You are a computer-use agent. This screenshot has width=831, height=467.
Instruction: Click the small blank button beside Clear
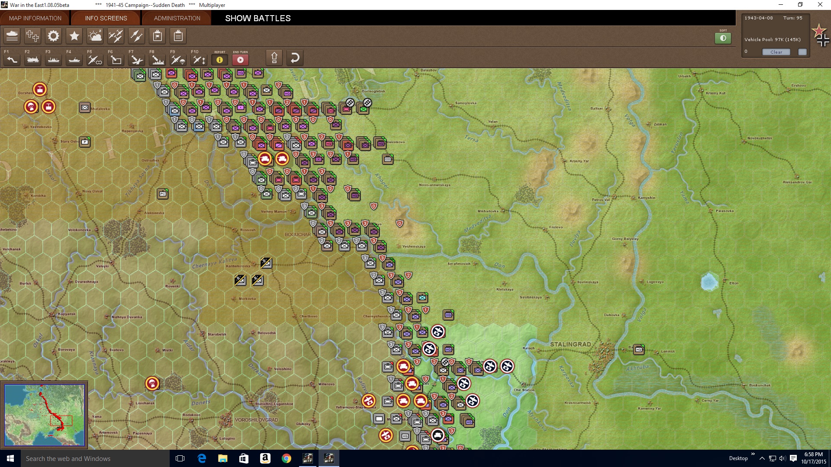802,52
